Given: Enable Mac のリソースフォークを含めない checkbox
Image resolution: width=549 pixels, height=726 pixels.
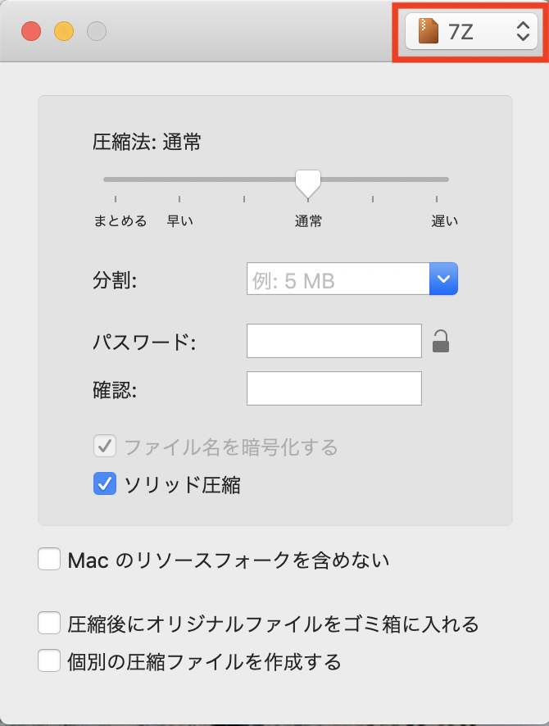Looking at the screenshot, I should pos(49,560).
